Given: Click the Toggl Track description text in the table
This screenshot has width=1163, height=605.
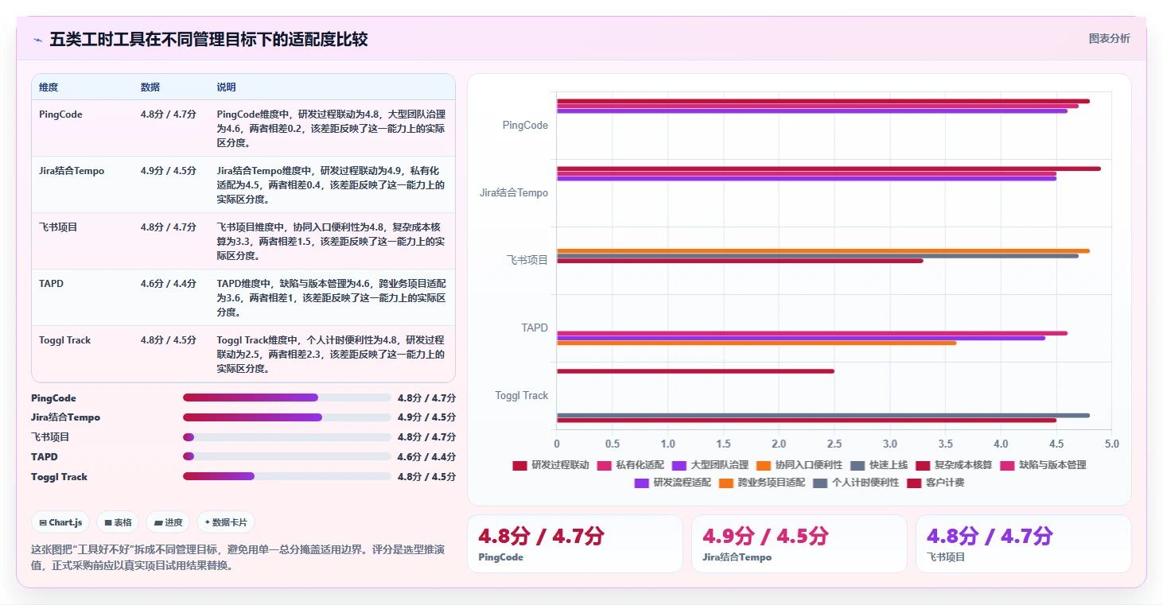Looking at the screenshot, I should point(331,355).
